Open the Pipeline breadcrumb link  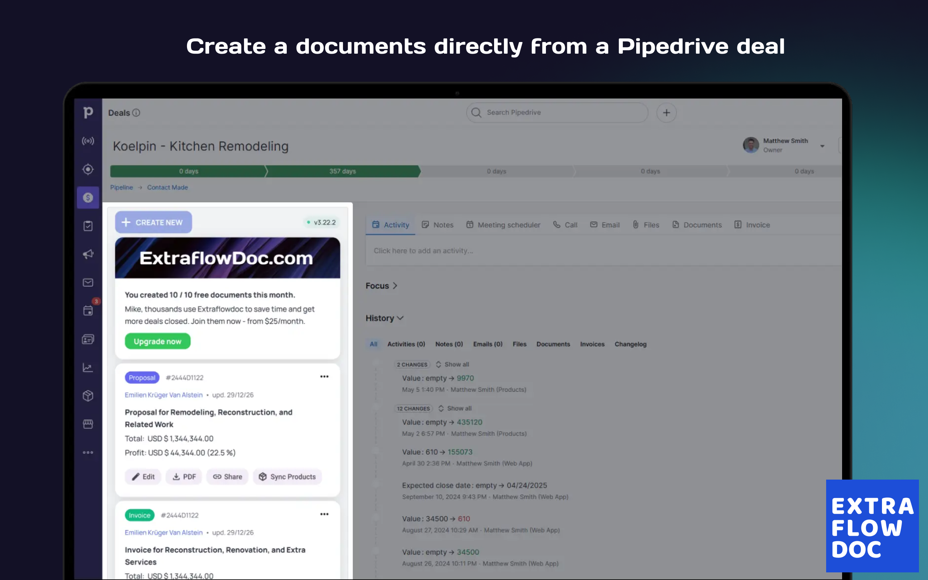tap(121, 187)
